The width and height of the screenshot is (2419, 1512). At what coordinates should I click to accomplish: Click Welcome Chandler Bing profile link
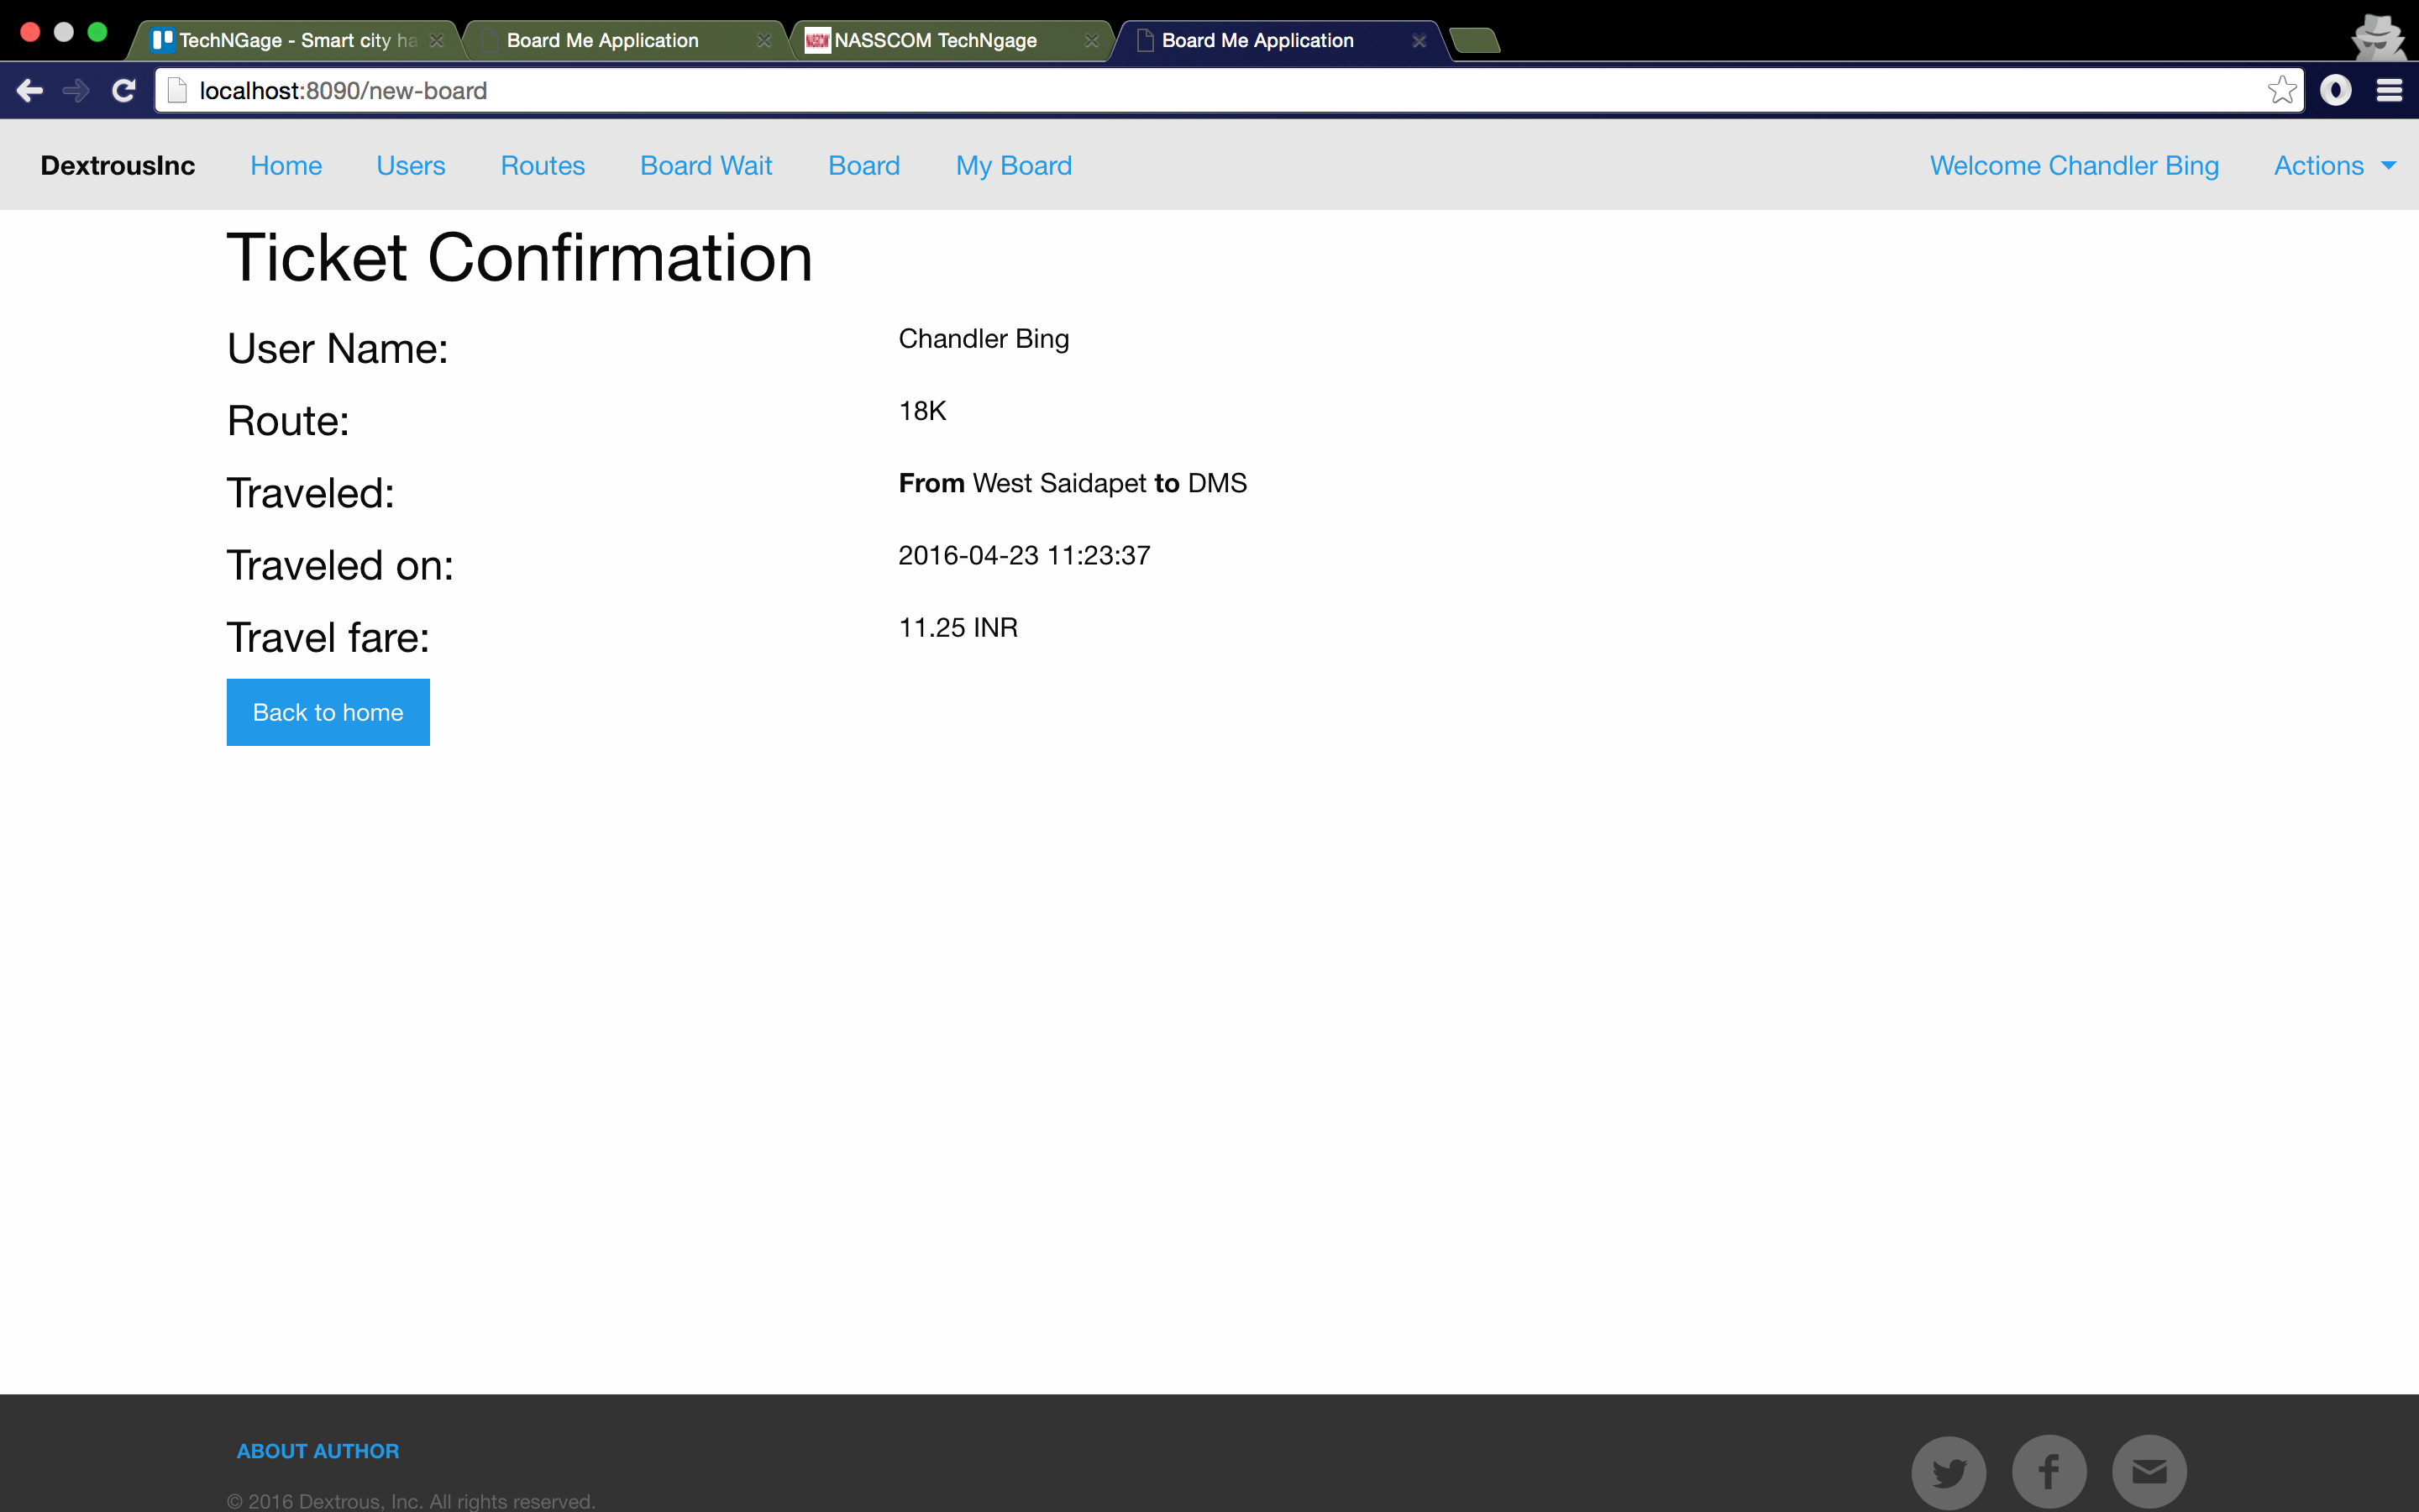coord(2074,165)
